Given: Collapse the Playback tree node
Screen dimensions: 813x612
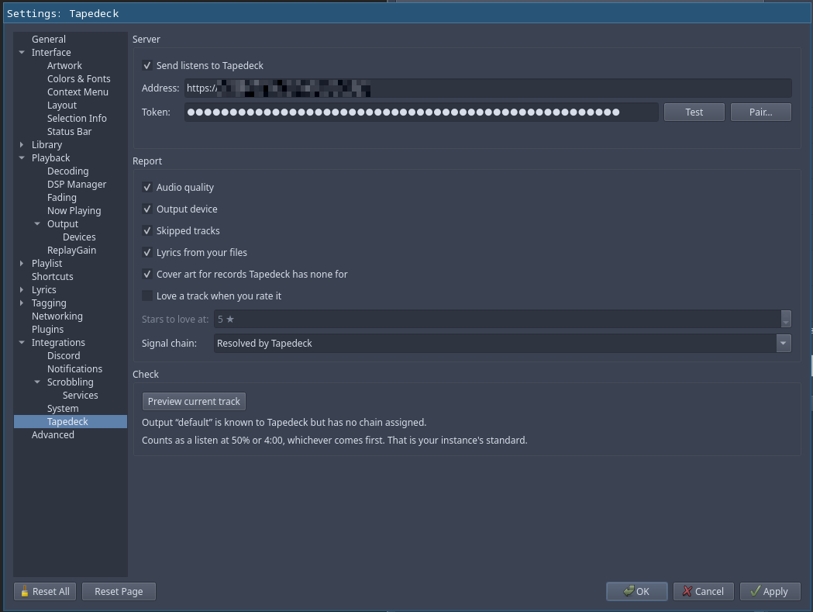Looking at the screenshot, I should (22, 157).
